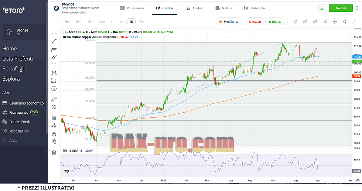Add BMW to watchlist icon
Viewport: 362px width, 191px height.
pos(322,8)
